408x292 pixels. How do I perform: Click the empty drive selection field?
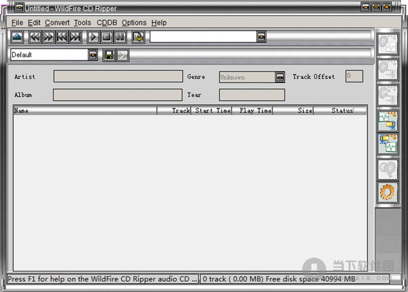click(203, 37)
